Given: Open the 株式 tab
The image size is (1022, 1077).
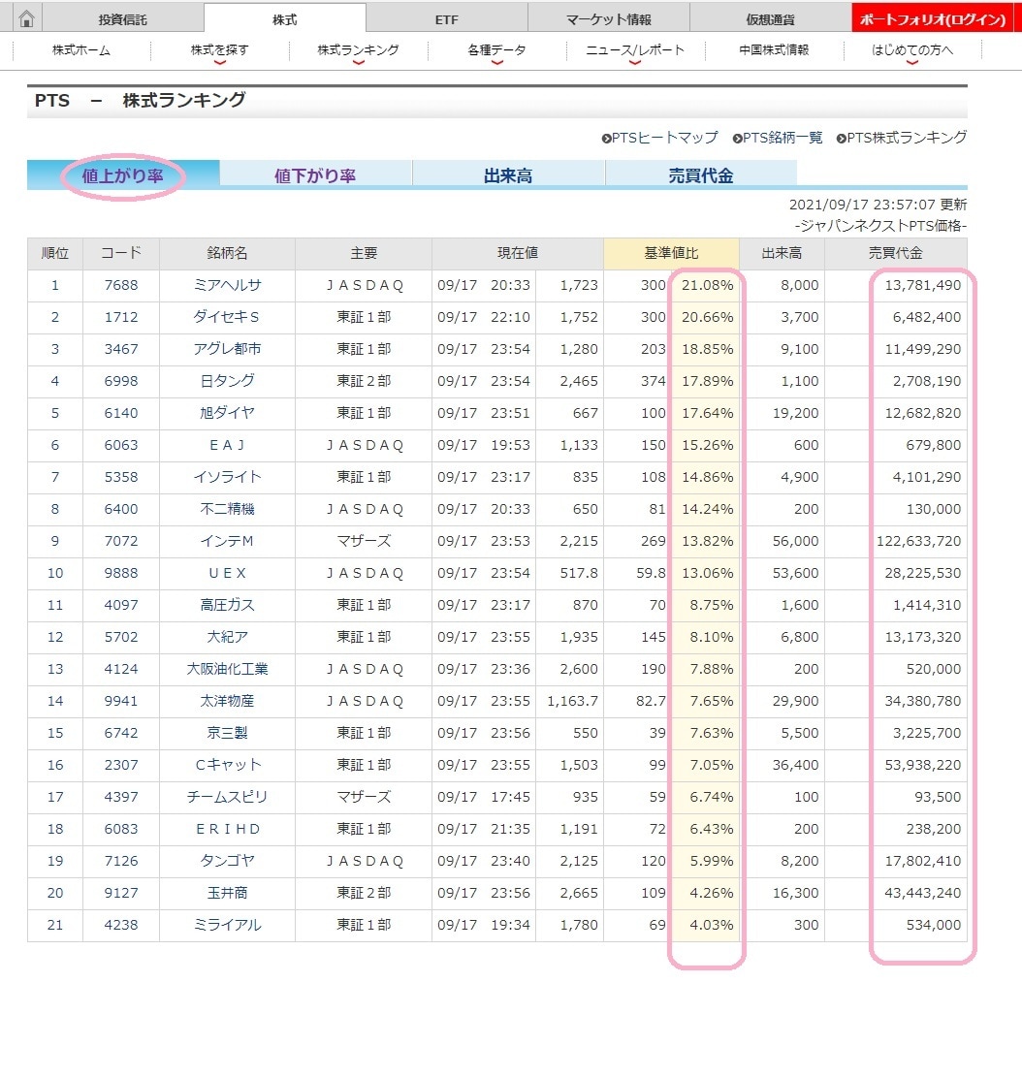Looking at the screenshot, I should 284,19.
